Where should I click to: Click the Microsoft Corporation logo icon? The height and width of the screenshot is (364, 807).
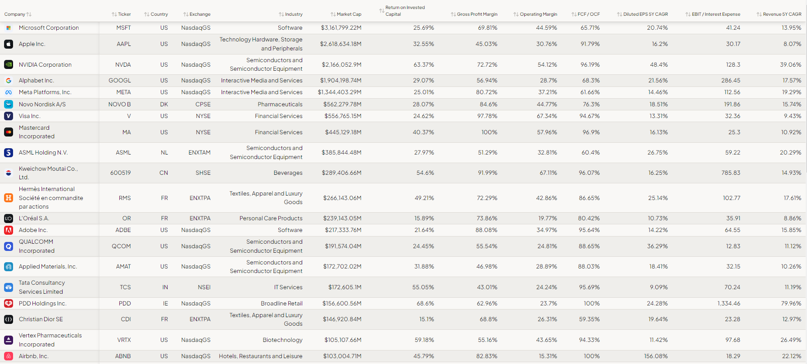point(9,28)
